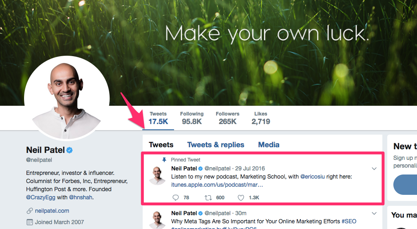Open Followers 265K list

[x=227, y=118]
